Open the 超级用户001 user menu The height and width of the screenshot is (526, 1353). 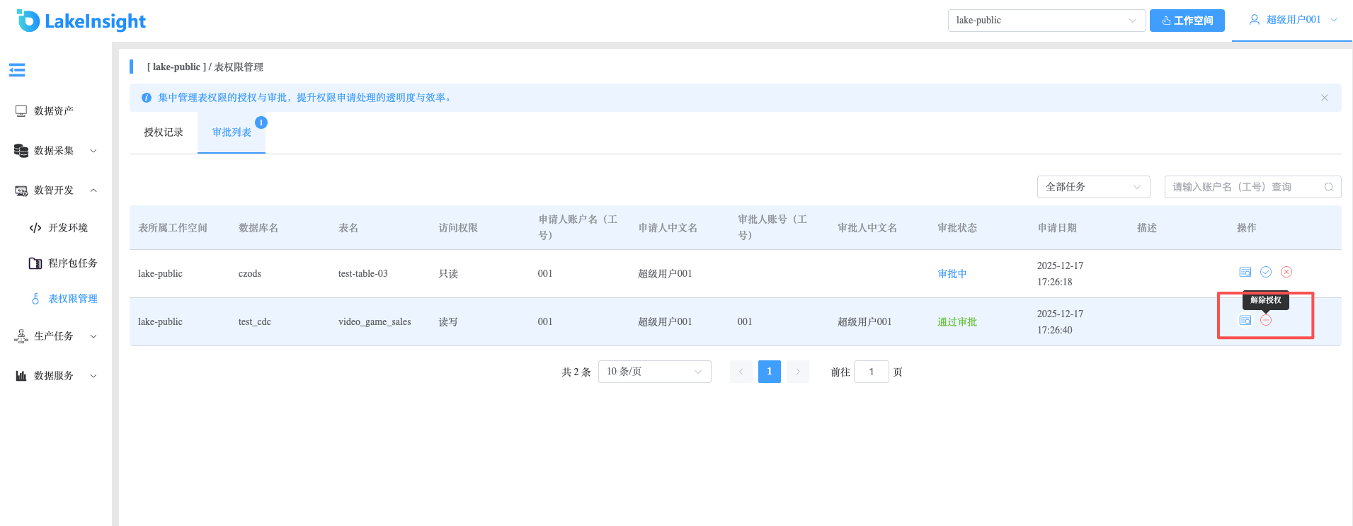pyautogui.click(x=1293, y=20)
